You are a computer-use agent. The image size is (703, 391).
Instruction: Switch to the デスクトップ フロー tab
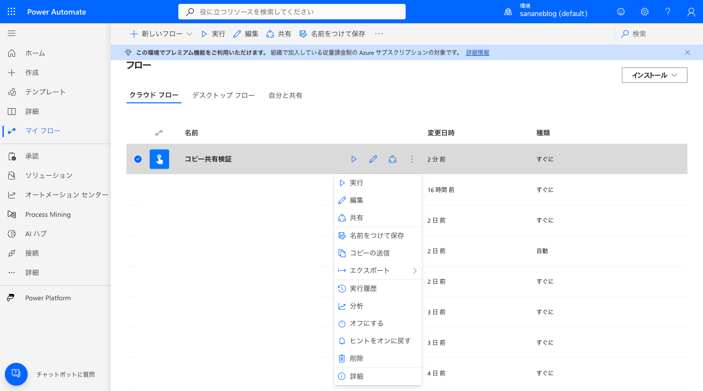(223, 95)
